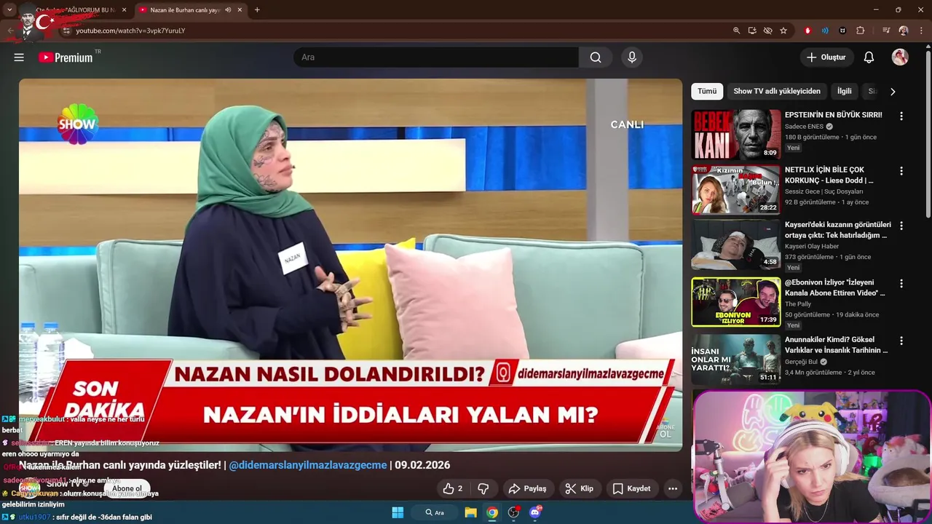The height and width of the screenshot is (524, 932).
Task: Click the Paylaş share button
Action: click(527, 488)
